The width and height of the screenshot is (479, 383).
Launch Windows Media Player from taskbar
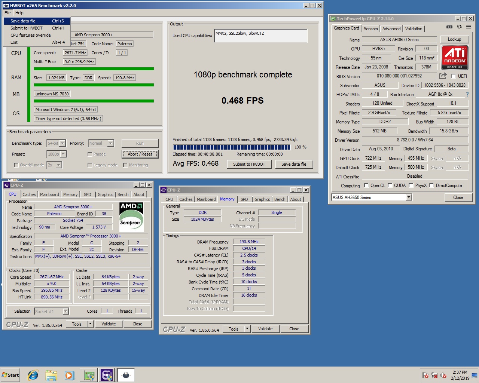pos(69,375)
